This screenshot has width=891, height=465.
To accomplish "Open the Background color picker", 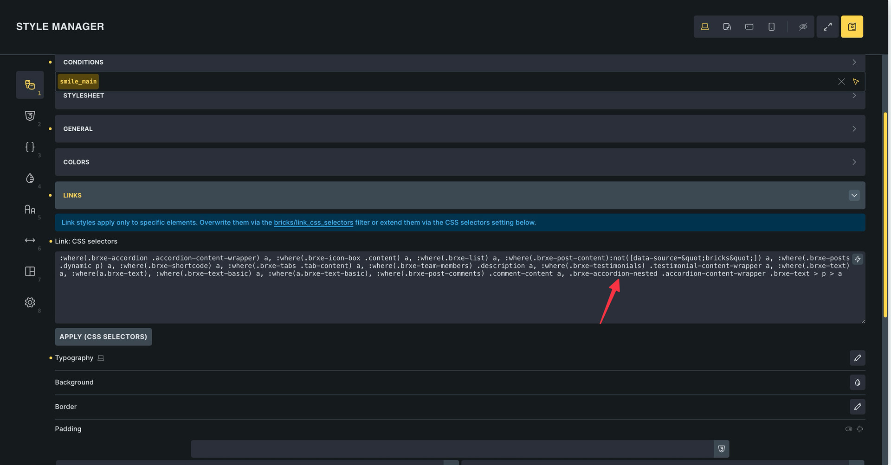I will click(x=857, y=382).
